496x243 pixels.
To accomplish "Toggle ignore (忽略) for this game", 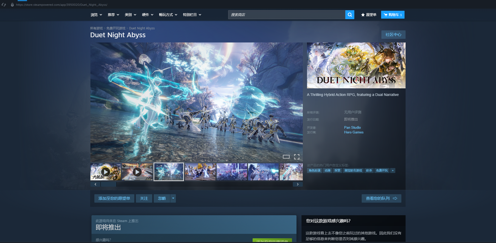I will pos(162,198).
